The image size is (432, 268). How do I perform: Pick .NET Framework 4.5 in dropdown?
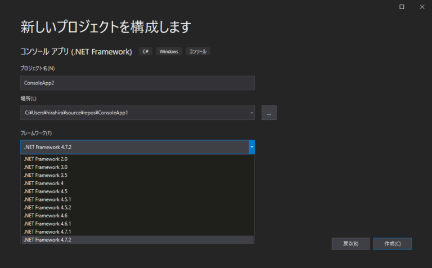pos(137,191)
